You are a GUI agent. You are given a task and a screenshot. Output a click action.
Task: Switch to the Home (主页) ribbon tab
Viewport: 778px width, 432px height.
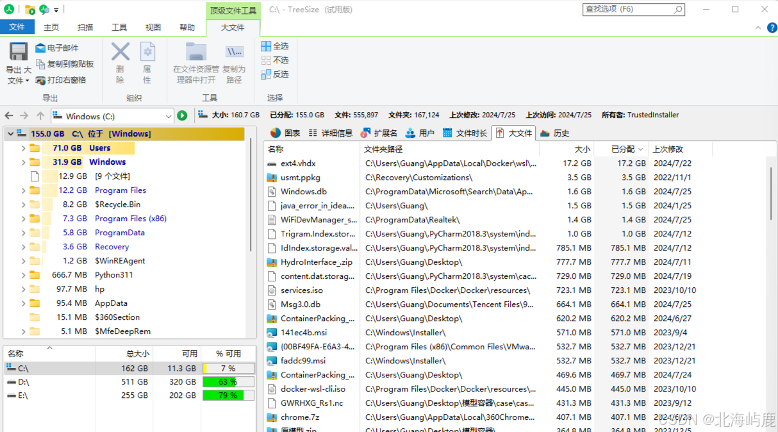pyautogui.click(x=51, y=28)
